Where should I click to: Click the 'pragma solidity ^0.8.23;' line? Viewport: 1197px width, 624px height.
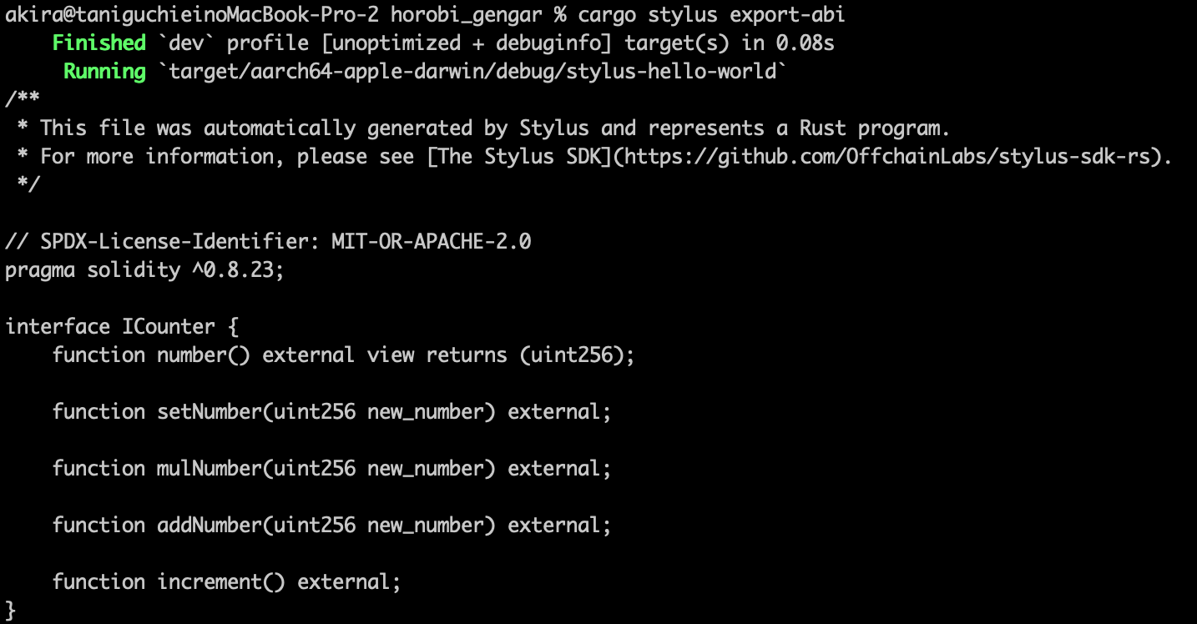pos(144,269)
